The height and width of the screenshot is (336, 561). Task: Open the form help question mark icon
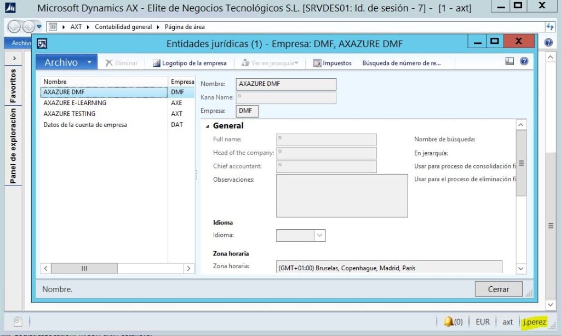click(x=524, y=61)
